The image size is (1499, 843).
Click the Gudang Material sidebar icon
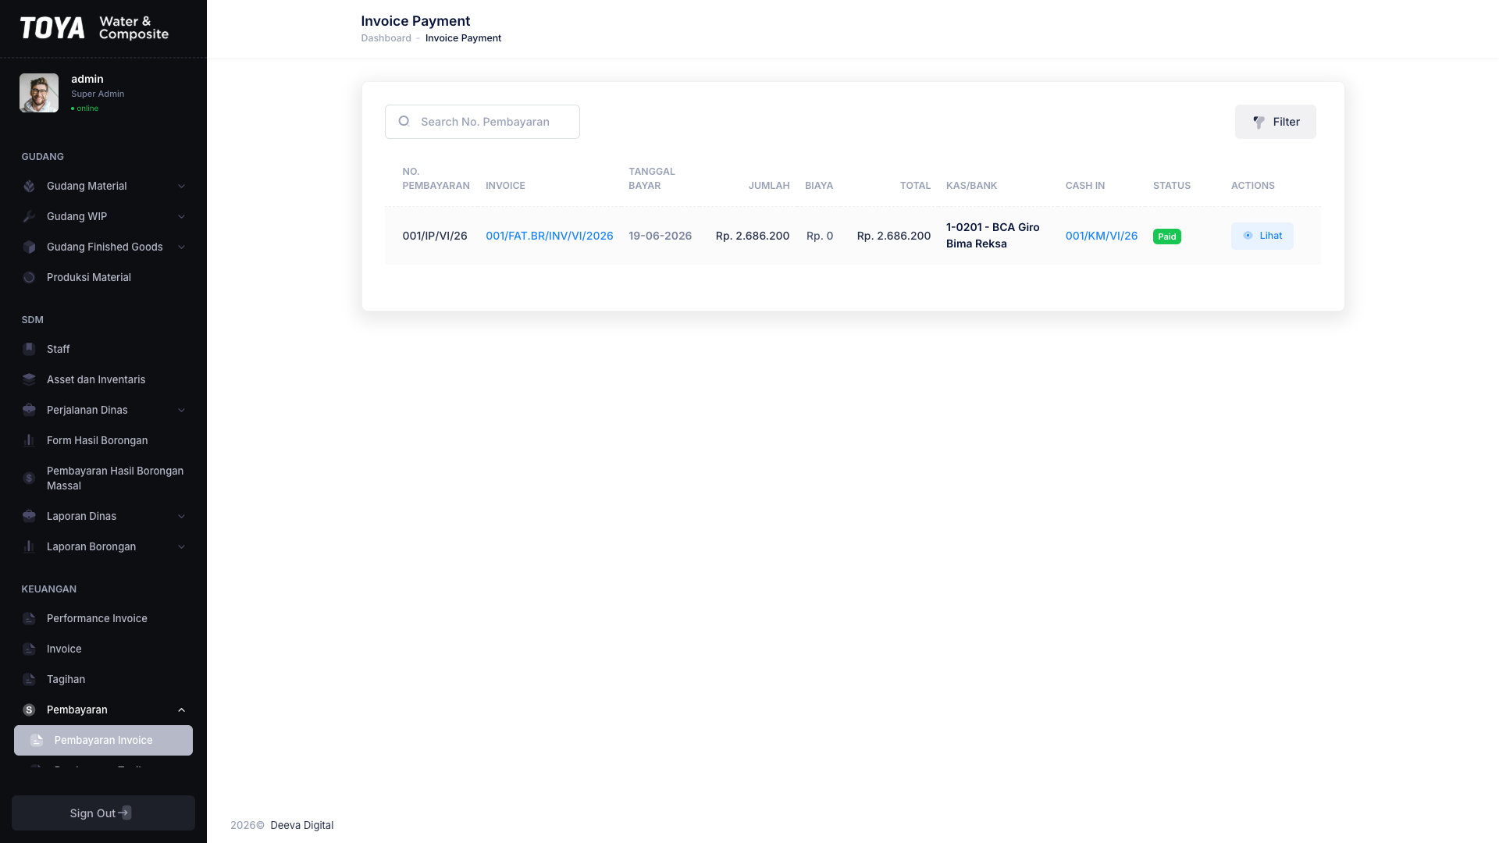point(29,186)
